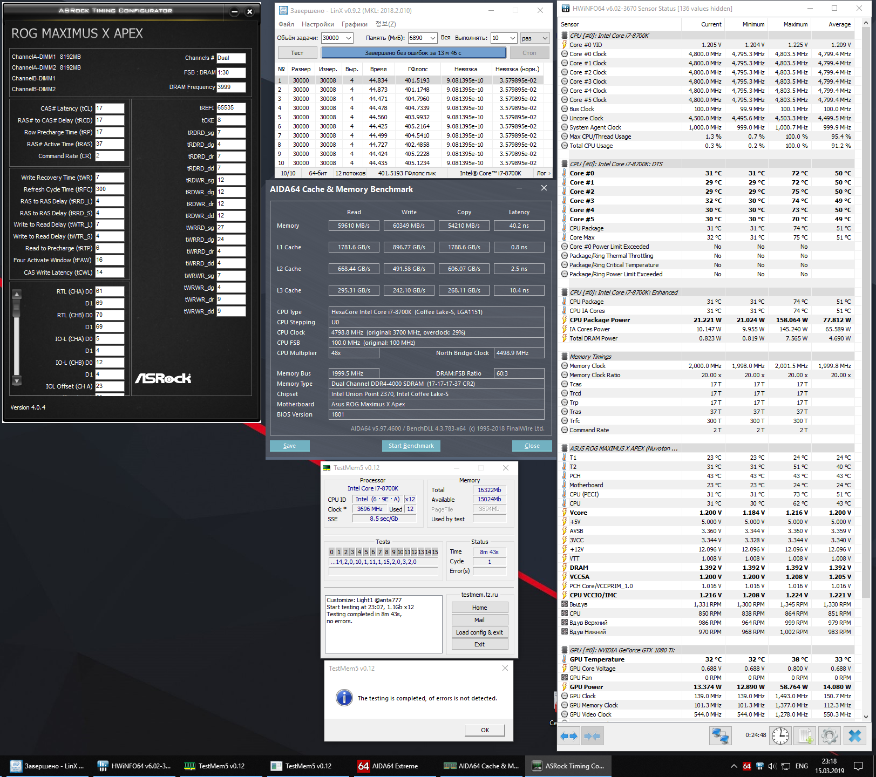Switch to ASRock Timing Configurator taskbar item
This screenshot has height=777, width=876.
[569, 766]
